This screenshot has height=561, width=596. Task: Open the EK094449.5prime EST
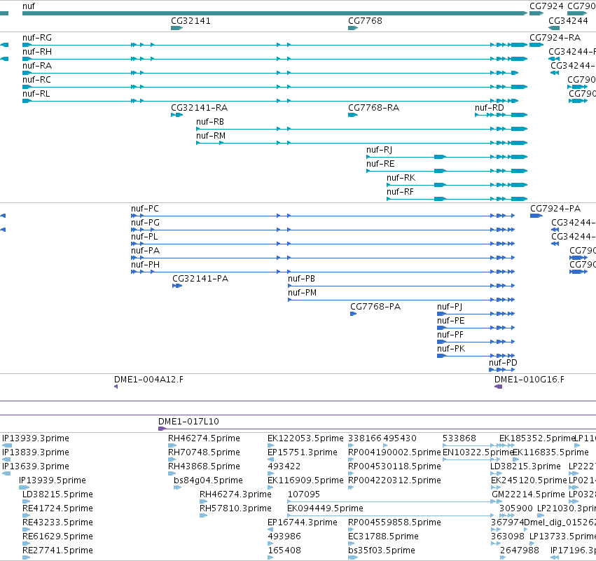(390, 515)
